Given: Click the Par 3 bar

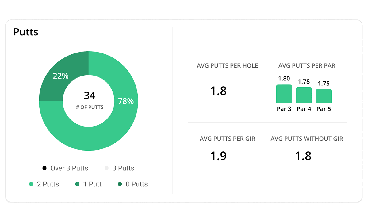Looking at the screenshot, I should [284, 94].
